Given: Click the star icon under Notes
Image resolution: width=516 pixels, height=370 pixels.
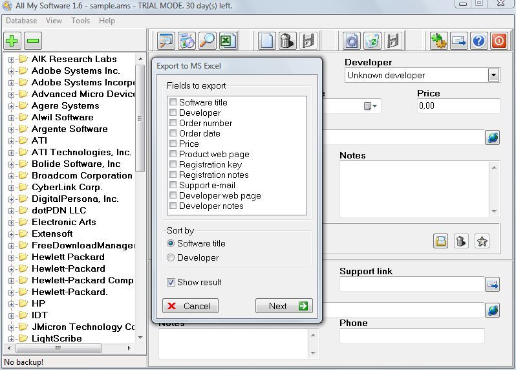Looking at the screenshot, I should click(x=482, y=241).
